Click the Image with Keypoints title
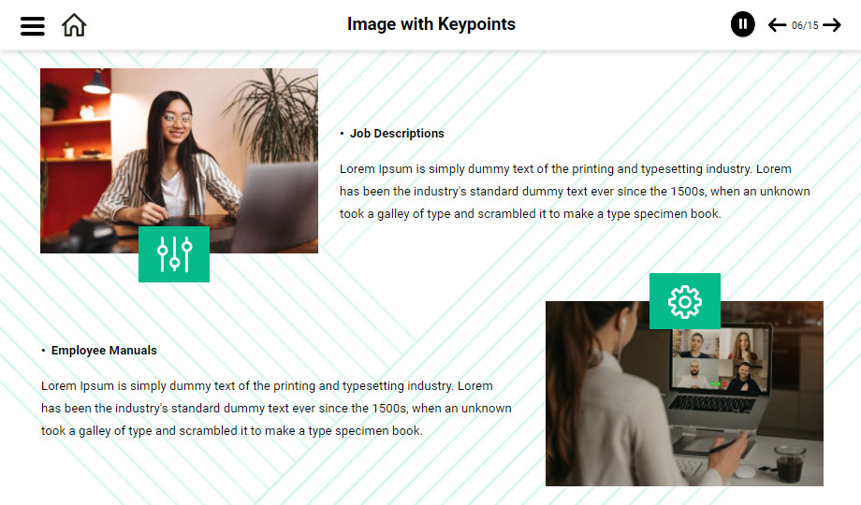Viewport: 861px width, 505px height. [x=431, y=24]
